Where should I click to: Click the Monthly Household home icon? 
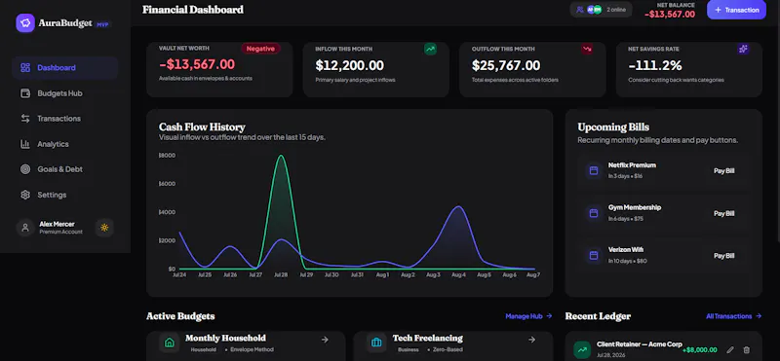click(x=169, y=343)
